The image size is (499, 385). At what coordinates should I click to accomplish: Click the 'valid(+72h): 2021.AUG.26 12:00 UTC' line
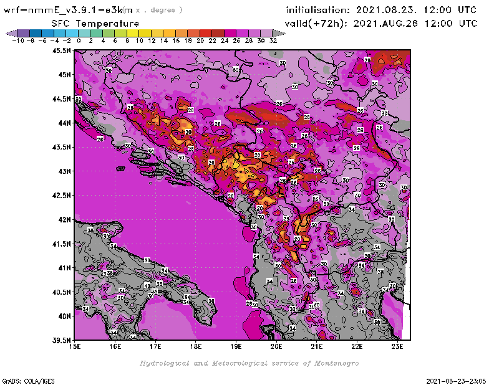click(381, 24)
